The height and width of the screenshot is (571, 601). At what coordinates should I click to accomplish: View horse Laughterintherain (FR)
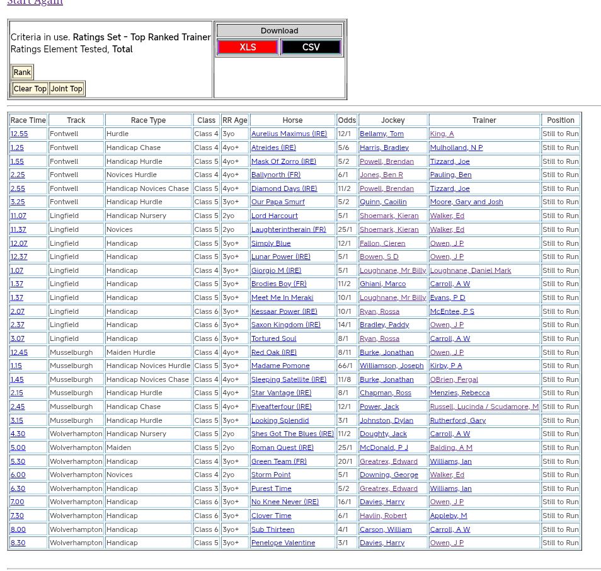click(x=288, y=229)
